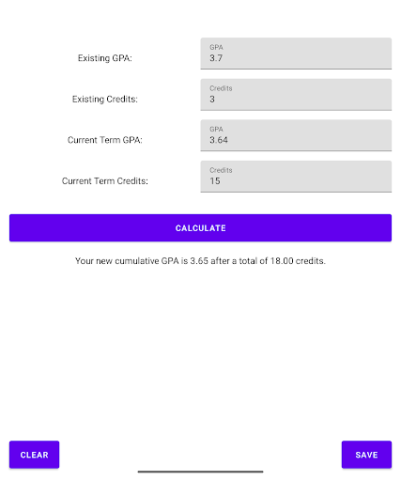Image resolution: width=401 pixels, height=481 pixels.
Task: Click the 'Existing GPA:' label
Action: click(x=105, y=58)
